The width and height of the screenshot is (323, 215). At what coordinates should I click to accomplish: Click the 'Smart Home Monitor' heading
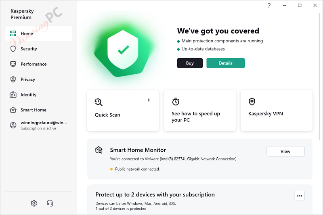pos(138,150)
